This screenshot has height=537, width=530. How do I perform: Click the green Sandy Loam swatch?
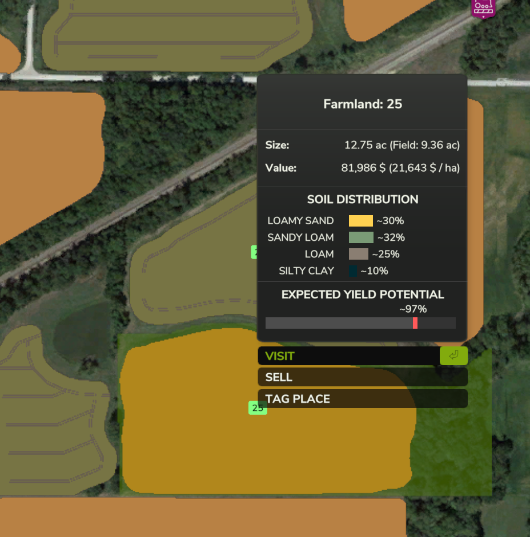click(x=361, y=237)
